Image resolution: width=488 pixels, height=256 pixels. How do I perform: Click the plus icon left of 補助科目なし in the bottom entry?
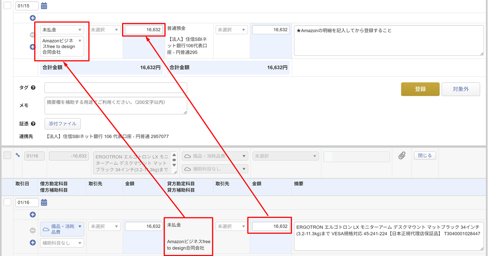(x=33, y=243)
